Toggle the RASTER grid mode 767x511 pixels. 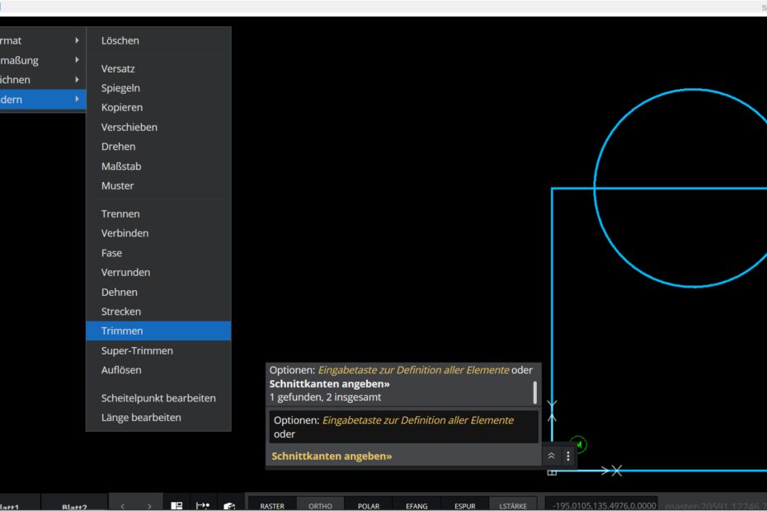272,505
